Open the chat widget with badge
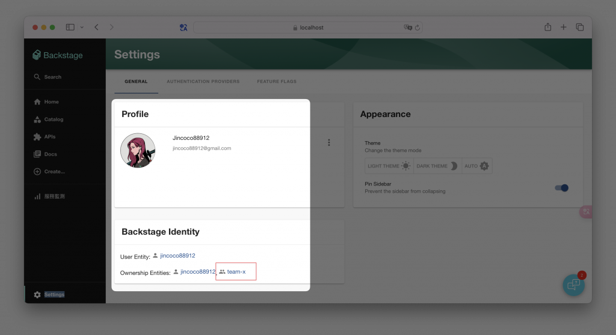The height and width of the screenshot is (335, 616). (573, 285)
